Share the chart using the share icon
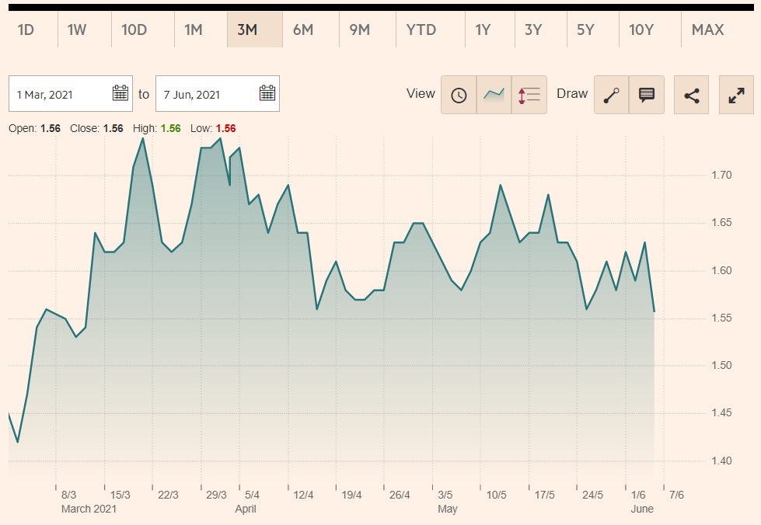The image size is (761, 525). click(x=691, y=95)
